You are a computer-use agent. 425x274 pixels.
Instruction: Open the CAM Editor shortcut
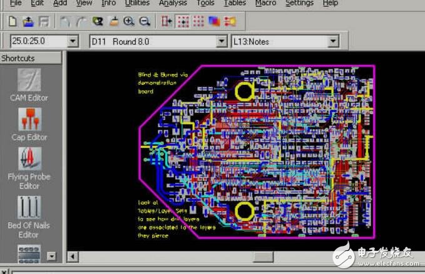tap(29, 84)
